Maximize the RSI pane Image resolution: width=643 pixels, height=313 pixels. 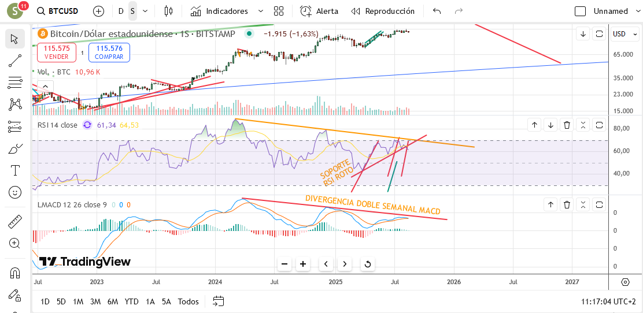[599, 125]
